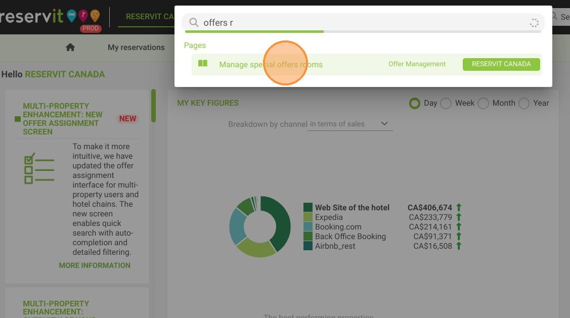Click the Web Site of the hotel color swatch
This screenshot has height=318, width=570.
click(x=308, y=207)
